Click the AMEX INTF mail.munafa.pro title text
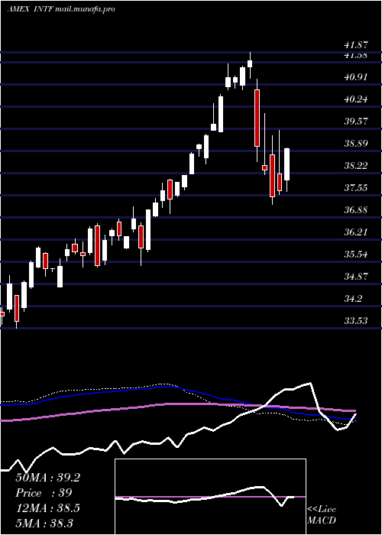 [60, 9]
